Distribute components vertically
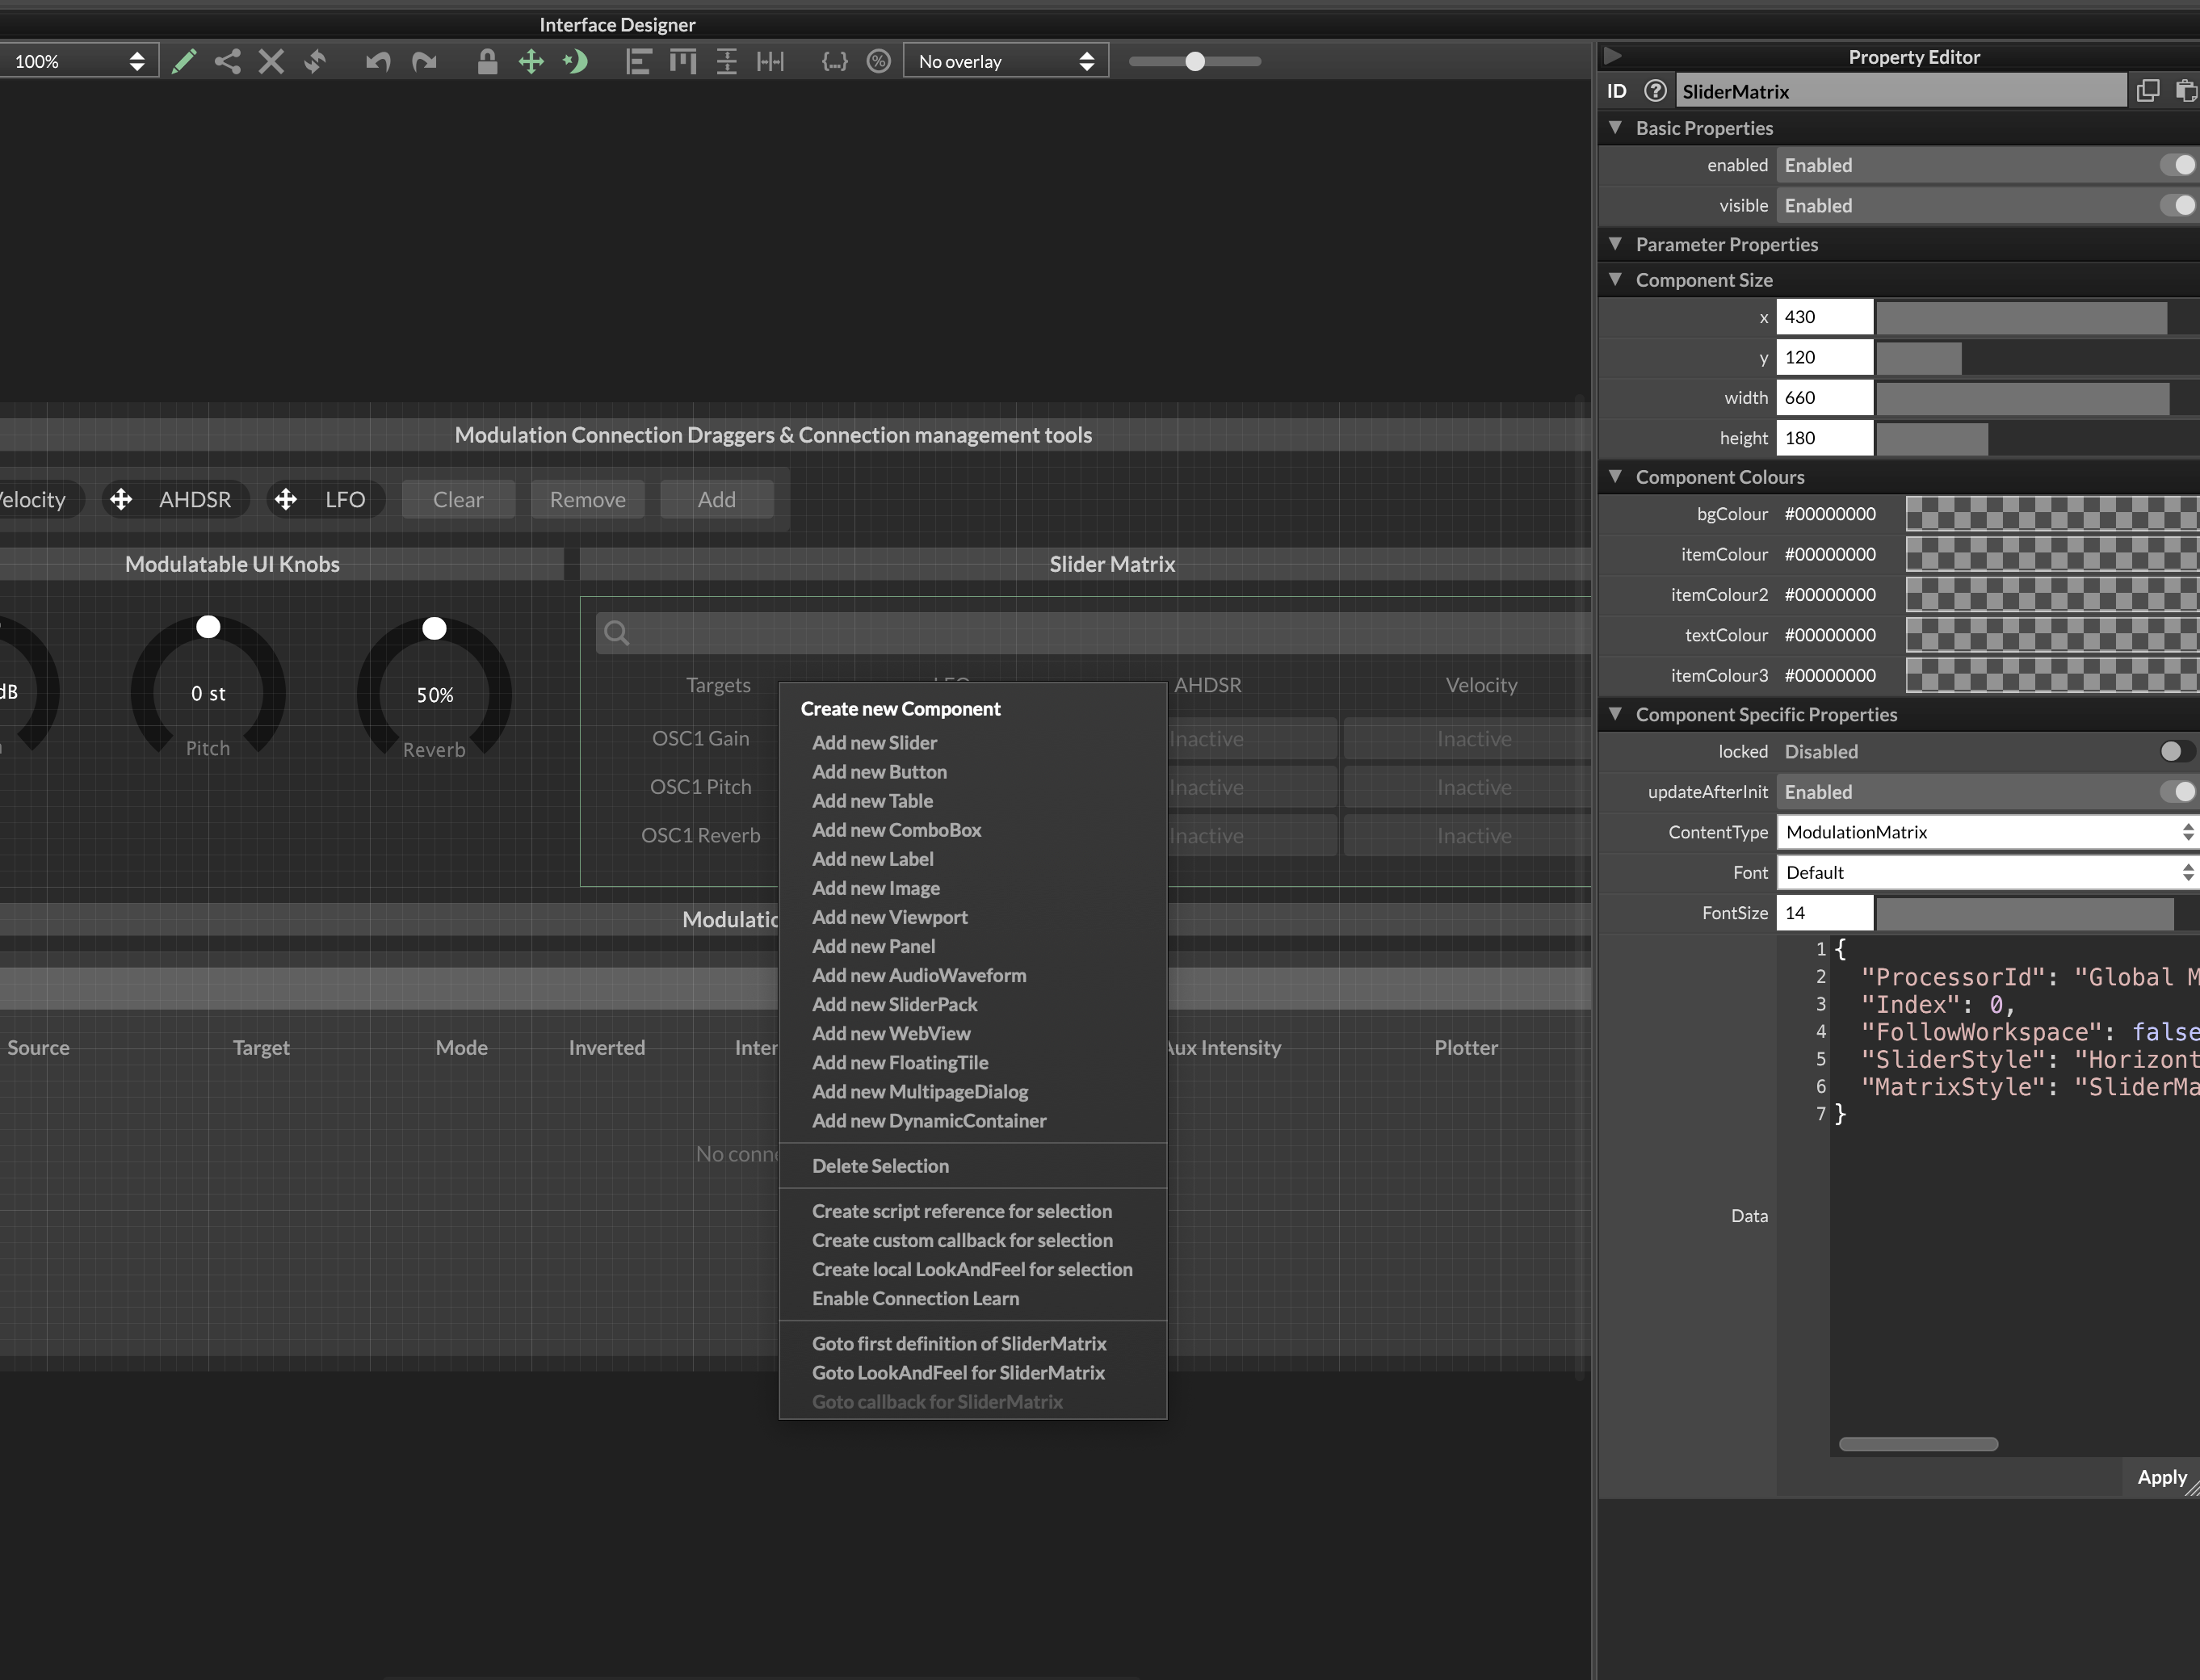 point(727,61)
